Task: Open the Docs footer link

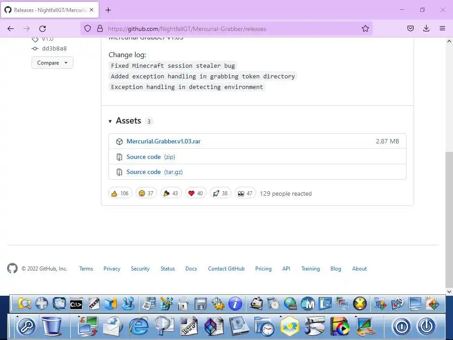Action: [191, 269]
